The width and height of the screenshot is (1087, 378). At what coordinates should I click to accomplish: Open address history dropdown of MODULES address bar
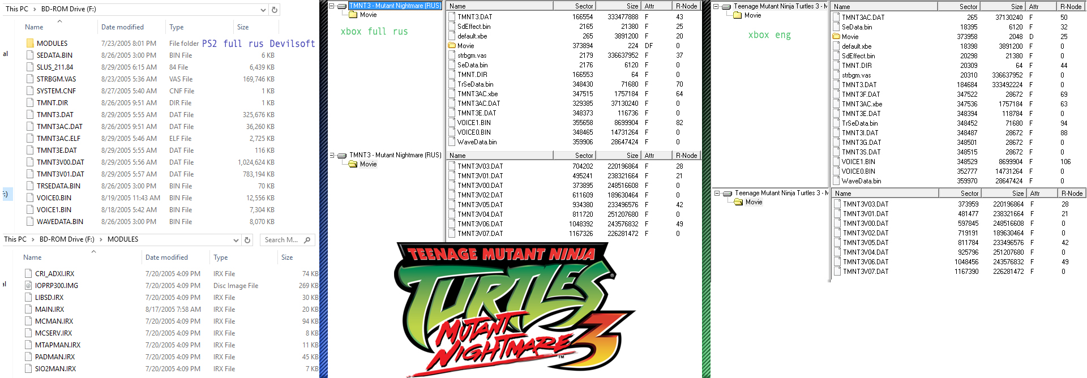[236, 240]
